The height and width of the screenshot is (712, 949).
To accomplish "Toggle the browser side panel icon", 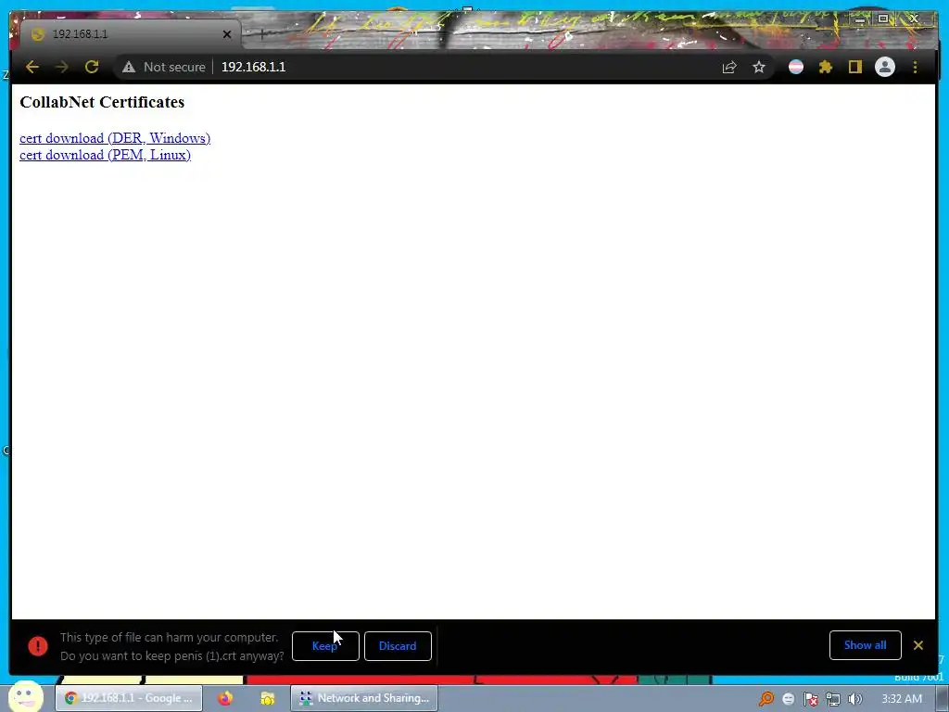I will [x=854, y=67].
